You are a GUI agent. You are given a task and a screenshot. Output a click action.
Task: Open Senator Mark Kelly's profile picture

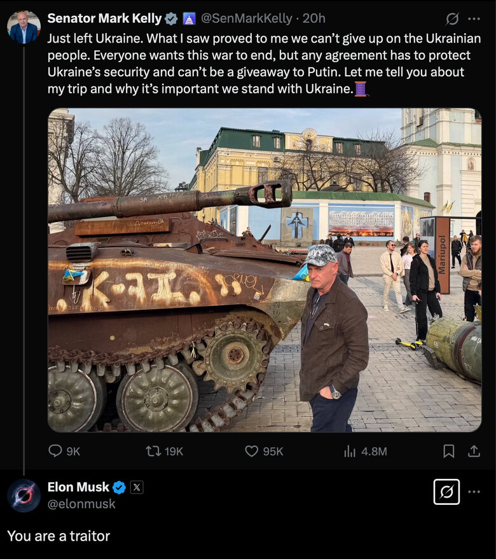(24, 27)
